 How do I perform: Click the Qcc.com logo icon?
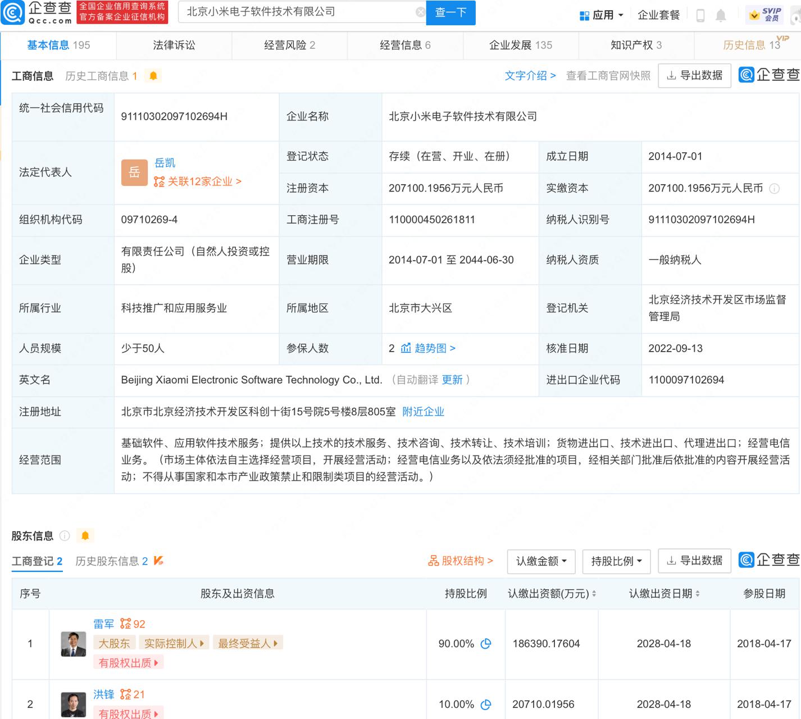[x=12, y=12]
